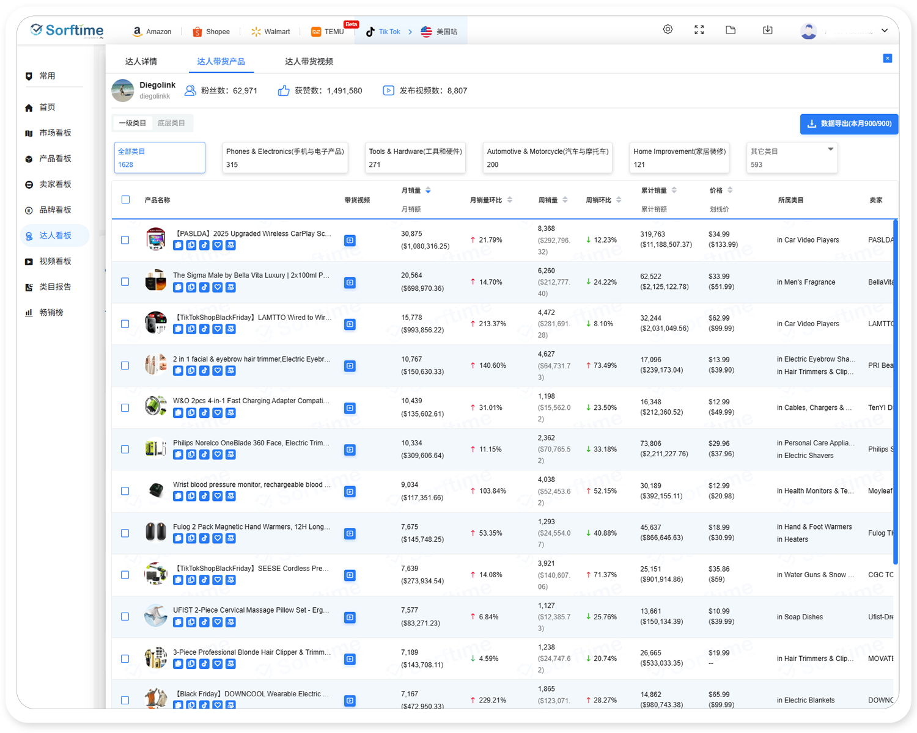Open the folder icon in top bar
917x733 pixels.
click(731, 30)
